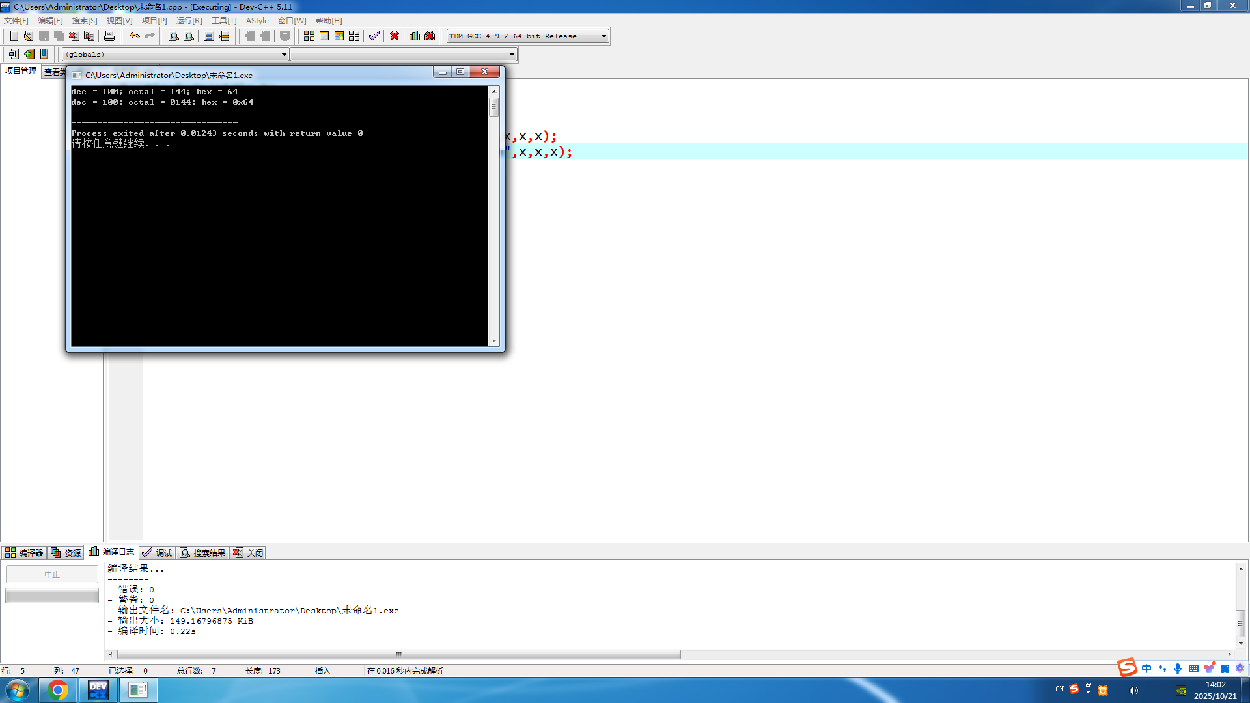
Task: Open the empty members dropdown beside globals
Action: 512,55
